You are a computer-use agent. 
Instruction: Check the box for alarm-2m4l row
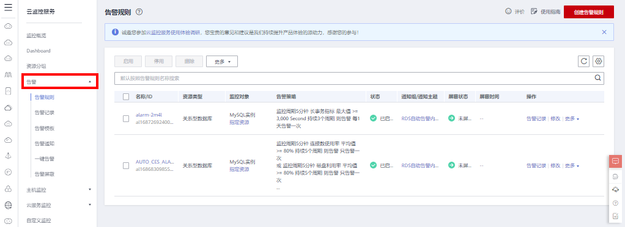click(x=126, y=118)
